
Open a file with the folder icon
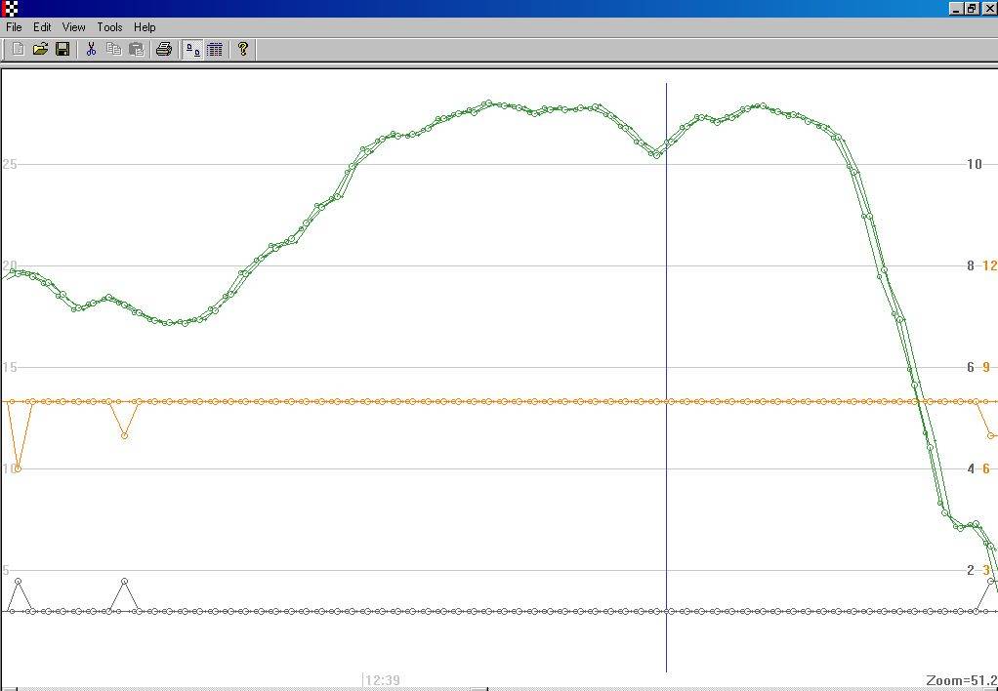coord(40,49)
